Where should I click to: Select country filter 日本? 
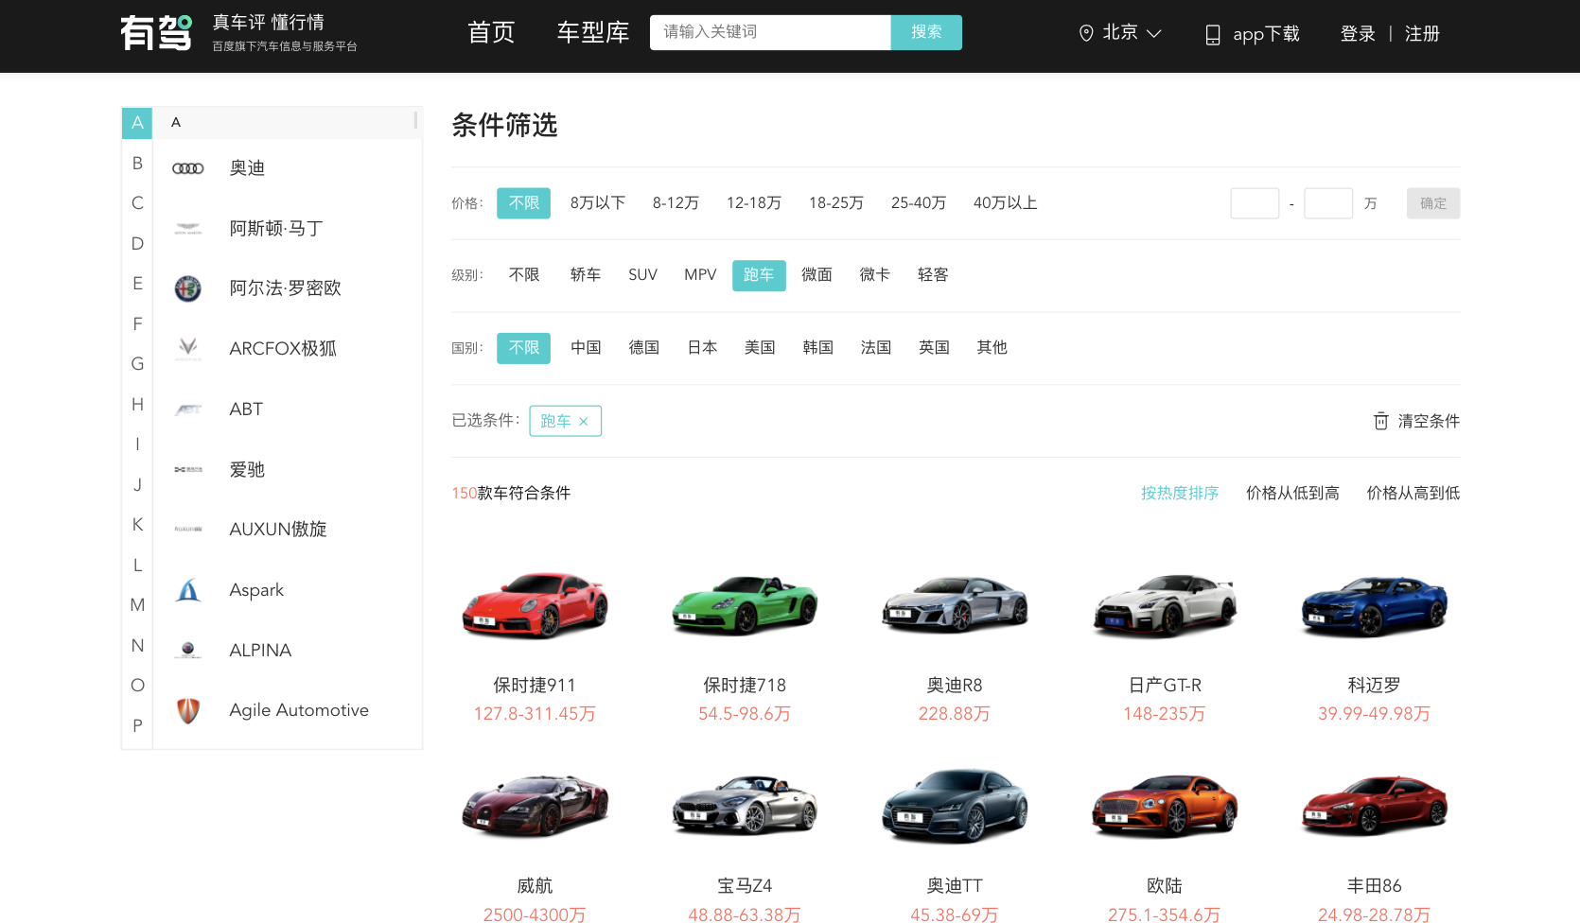(x=702, y=348)
